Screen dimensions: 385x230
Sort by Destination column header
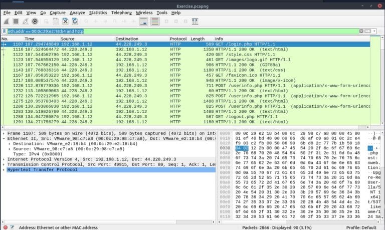click(142, 39)
